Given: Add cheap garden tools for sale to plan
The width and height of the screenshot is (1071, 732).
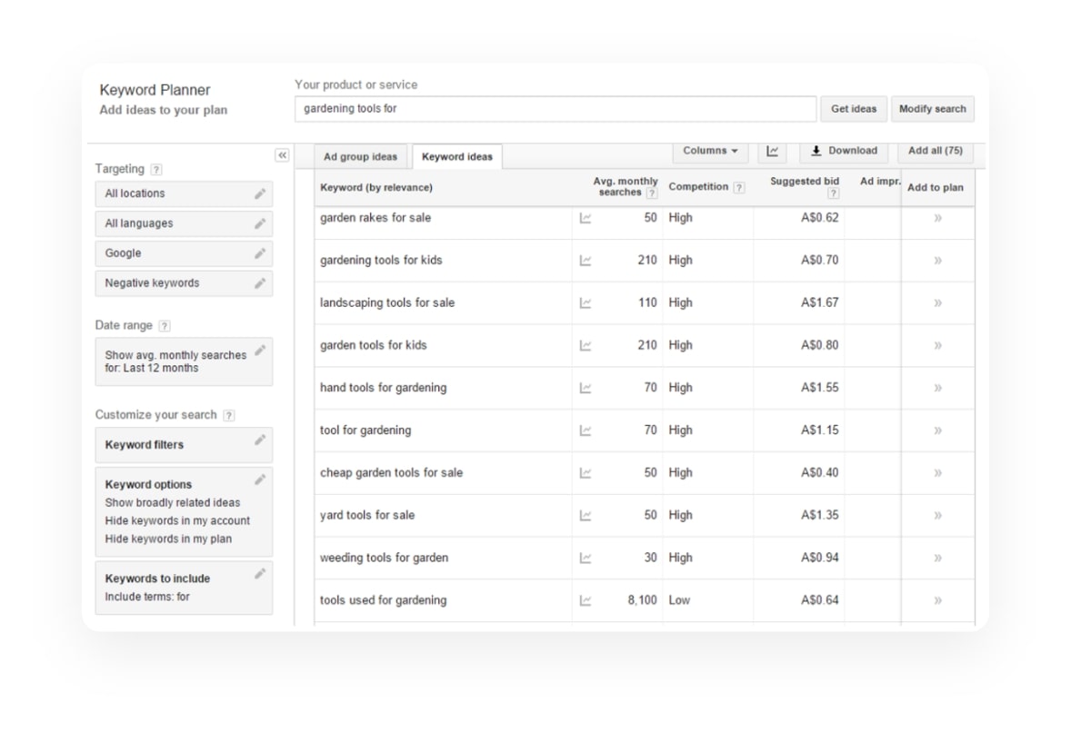Looking at the screenshot, I should coord(938,473).
